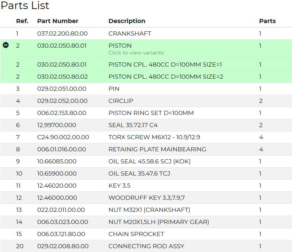Select part number 12.46000.000

pos(57,198)
